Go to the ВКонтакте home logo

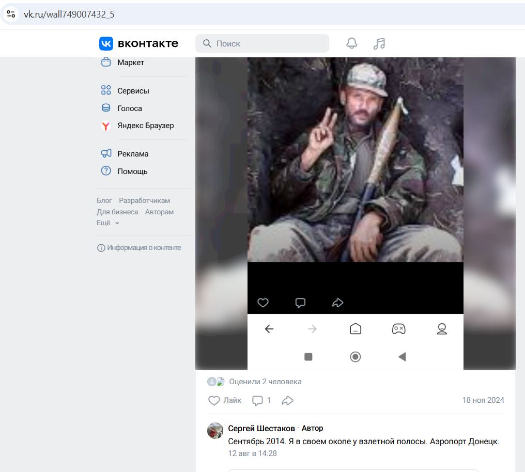138,43
